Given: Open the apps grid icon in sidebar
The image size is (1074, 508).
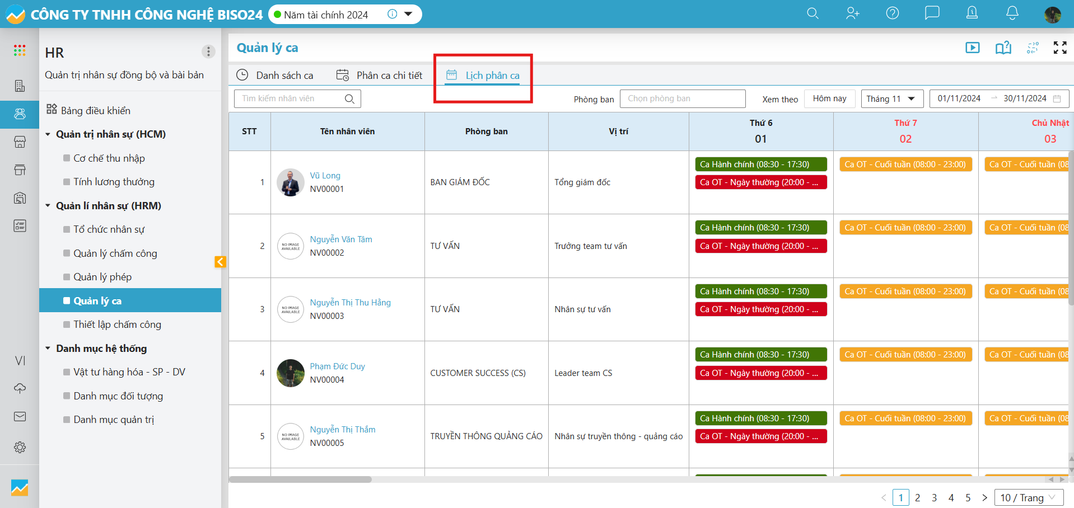Looking at the screenshot, I should [x=20, y=51].
